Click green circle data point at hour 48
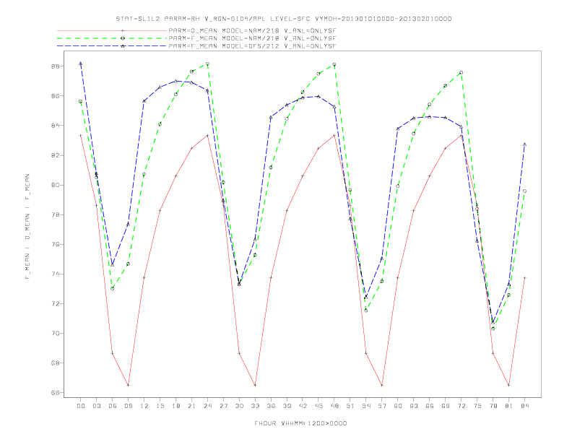The image size is (572, 442). click(x=334, y=64)
